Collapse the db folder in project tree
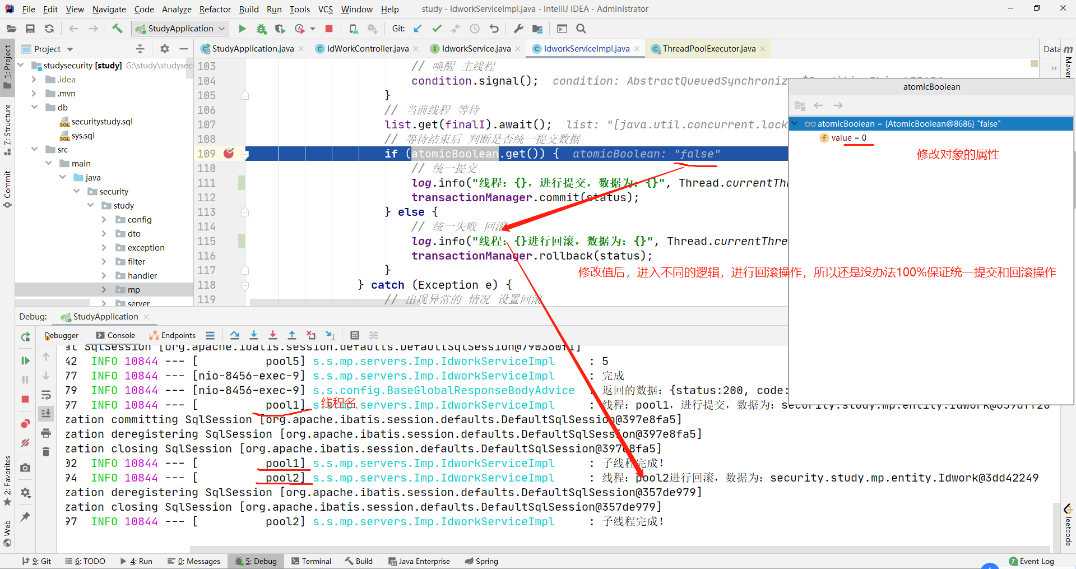Screen dimensions: 1076x569 [x=34, y=107]
